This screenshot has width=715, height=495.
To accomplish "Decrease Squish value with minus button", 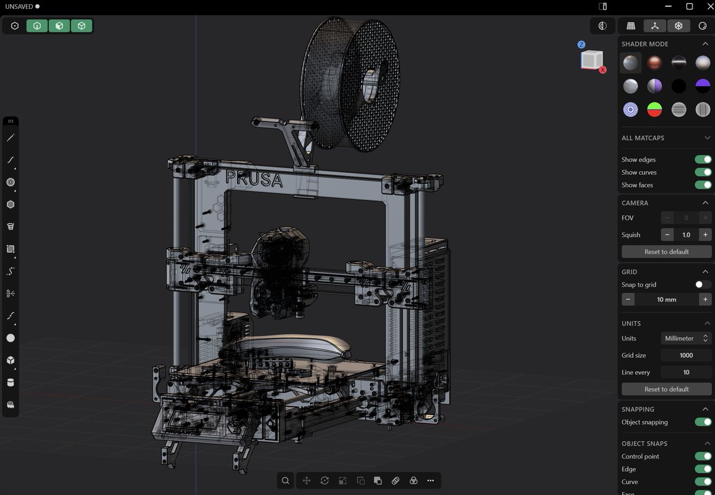I will click(667, 235).
